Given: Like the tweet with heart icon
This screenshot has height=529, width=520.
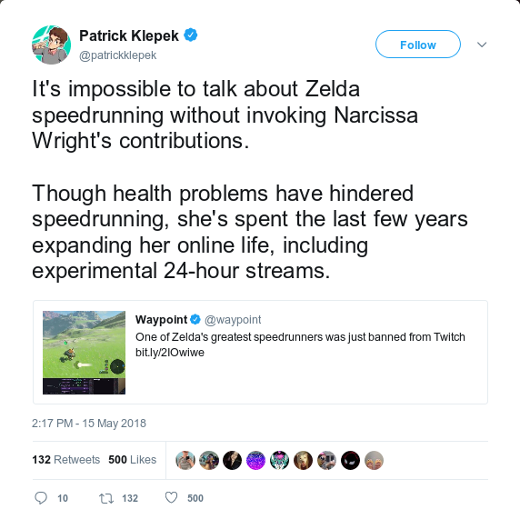Looking at the screenshot, I should 171,497.
